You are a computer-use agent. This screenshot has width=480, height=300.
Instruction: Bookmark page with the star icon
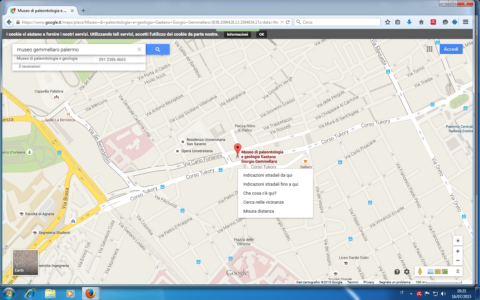tap(387, 22)
